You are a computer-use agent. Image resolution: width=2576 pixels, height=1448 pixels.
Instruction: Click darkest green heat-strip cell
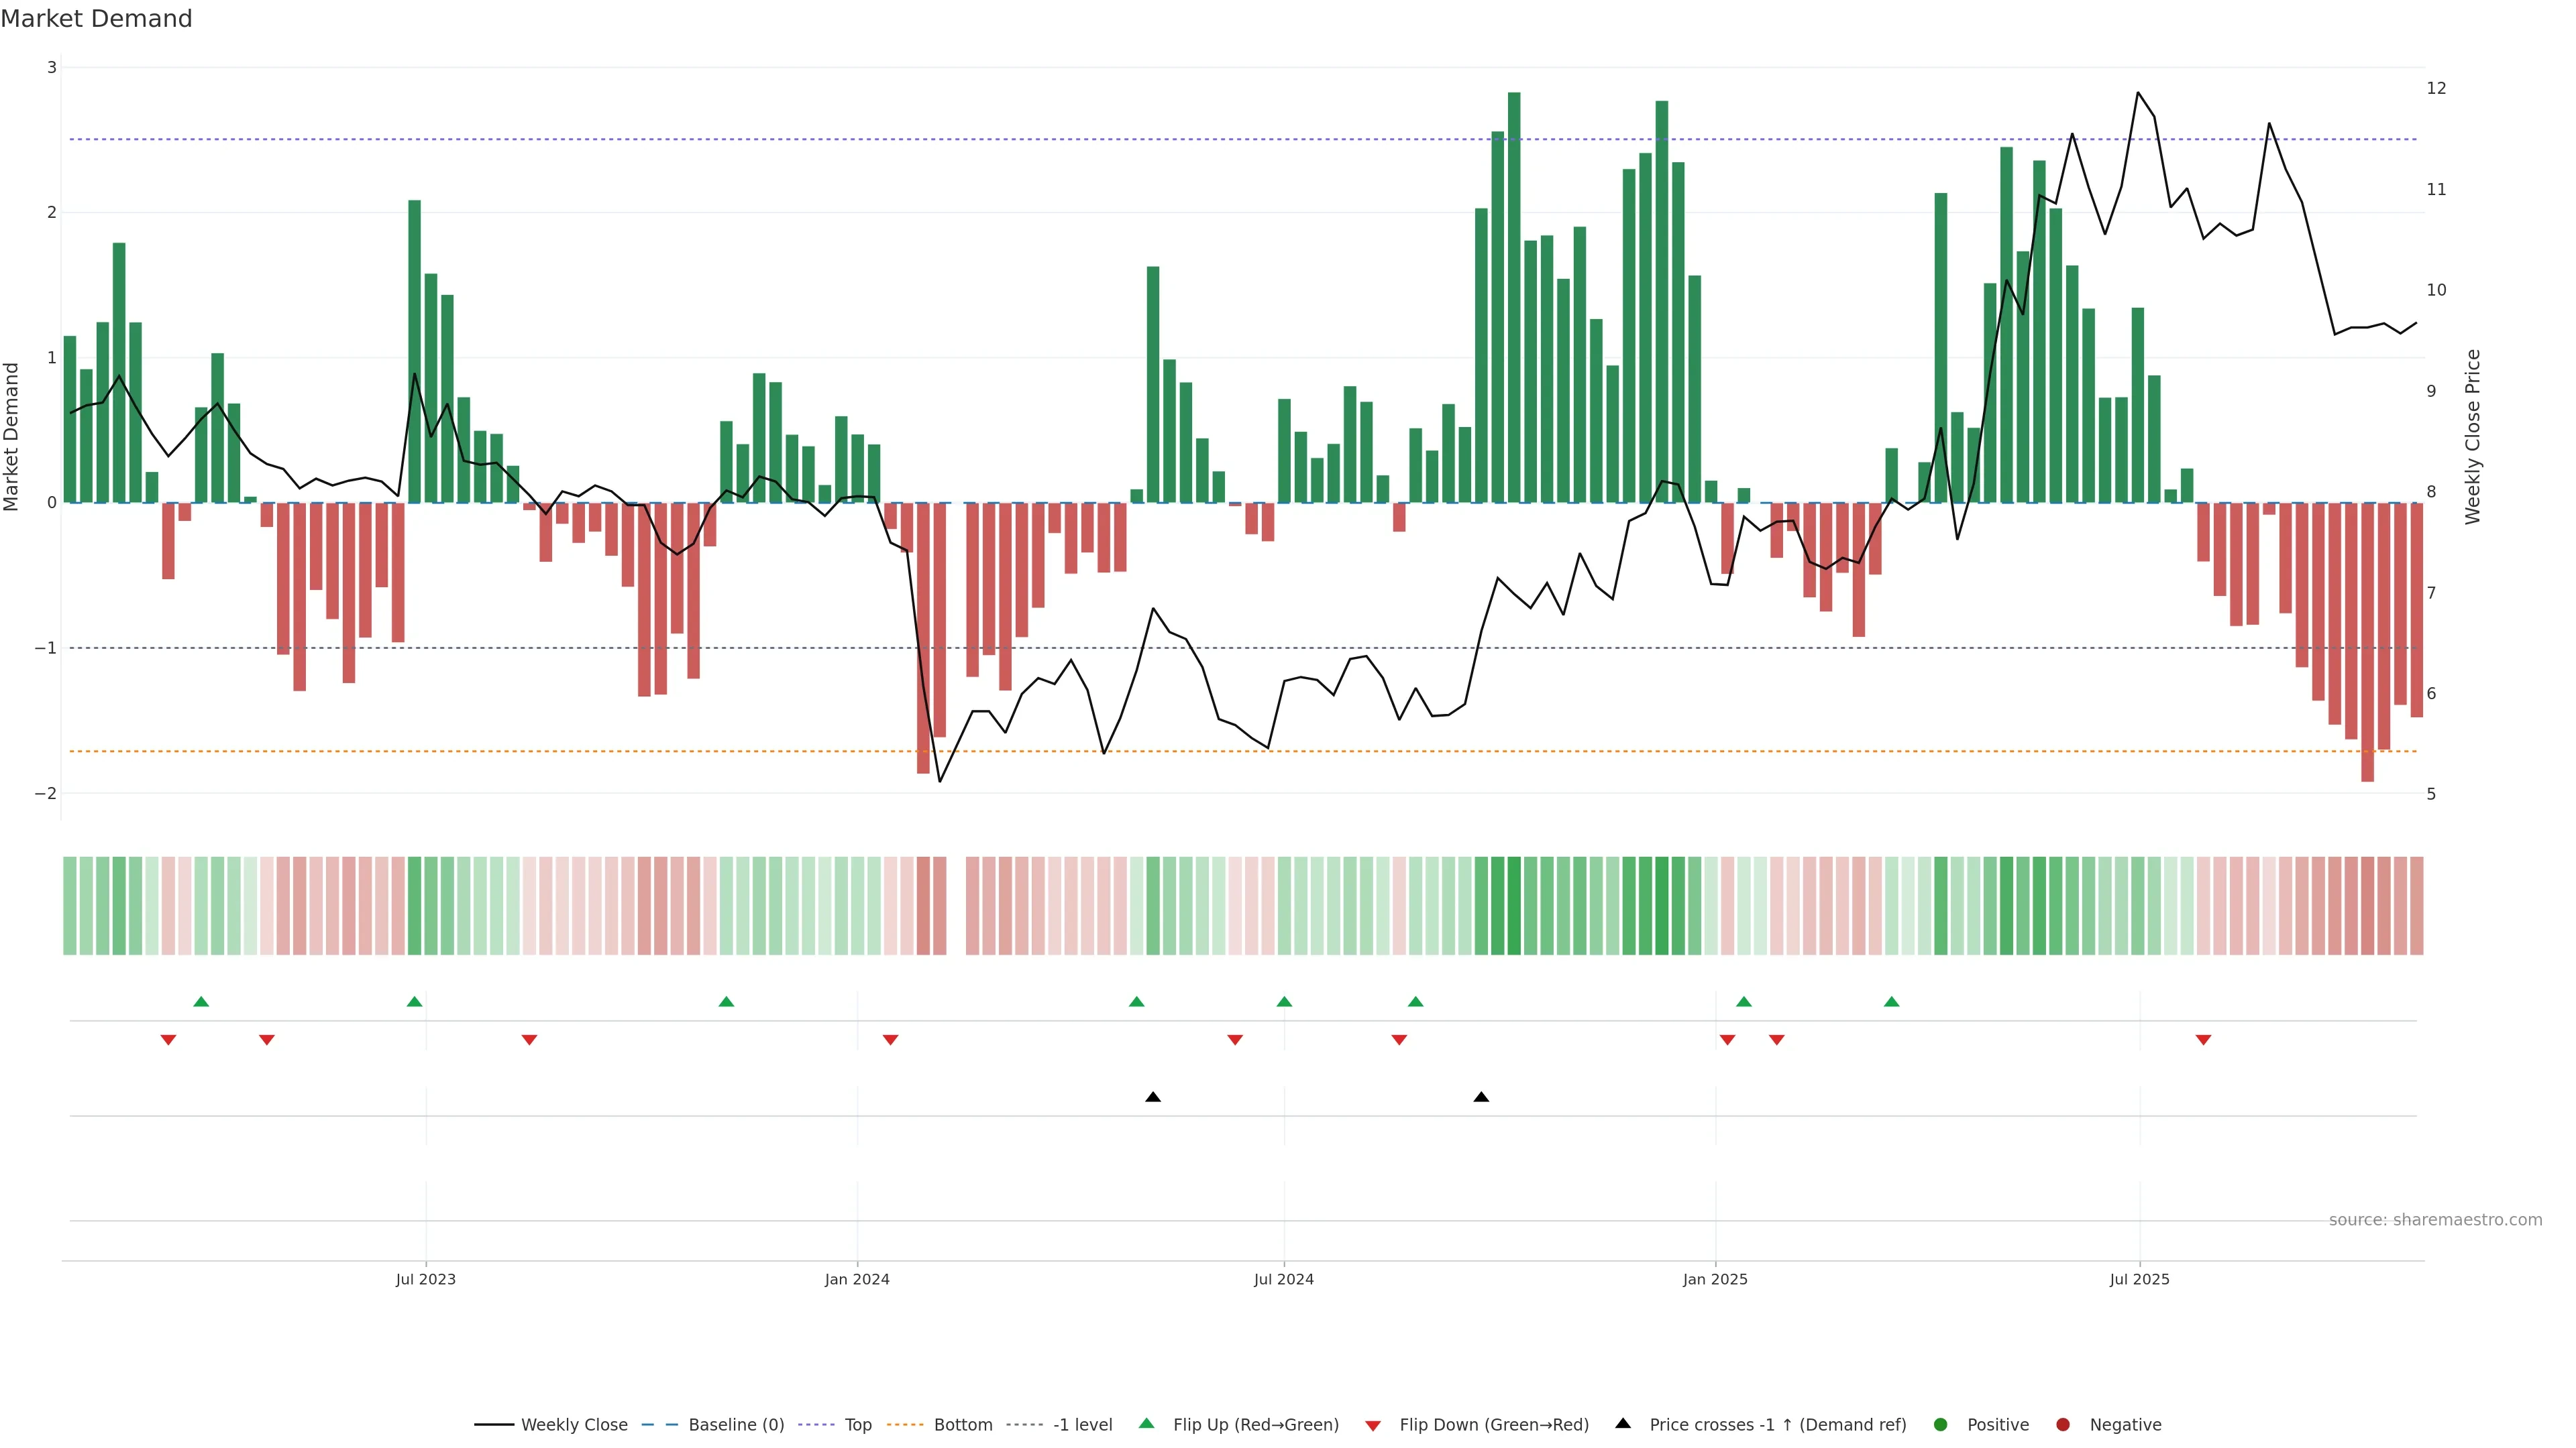click(1514, 906)
